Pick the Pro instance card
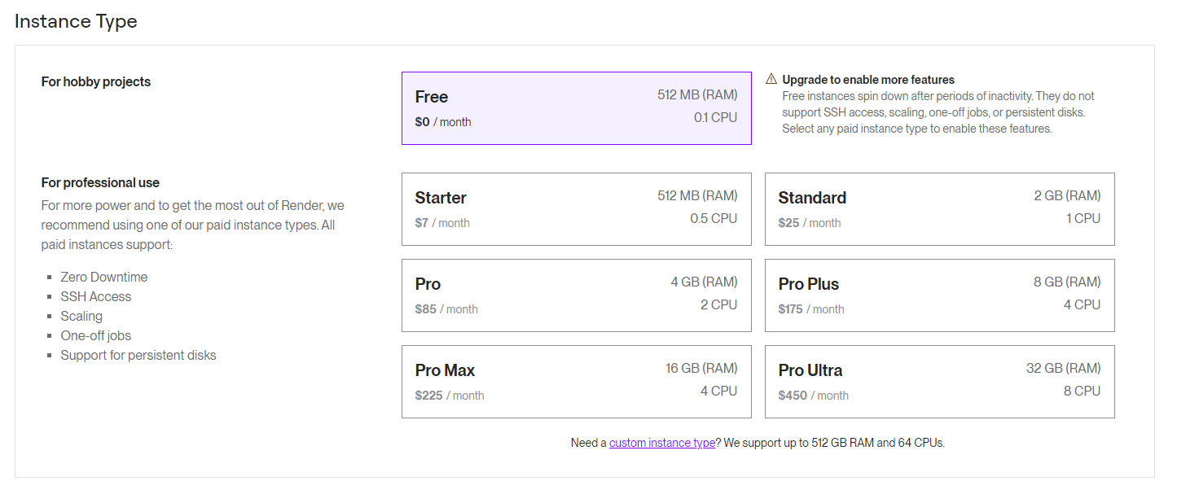 576,295
